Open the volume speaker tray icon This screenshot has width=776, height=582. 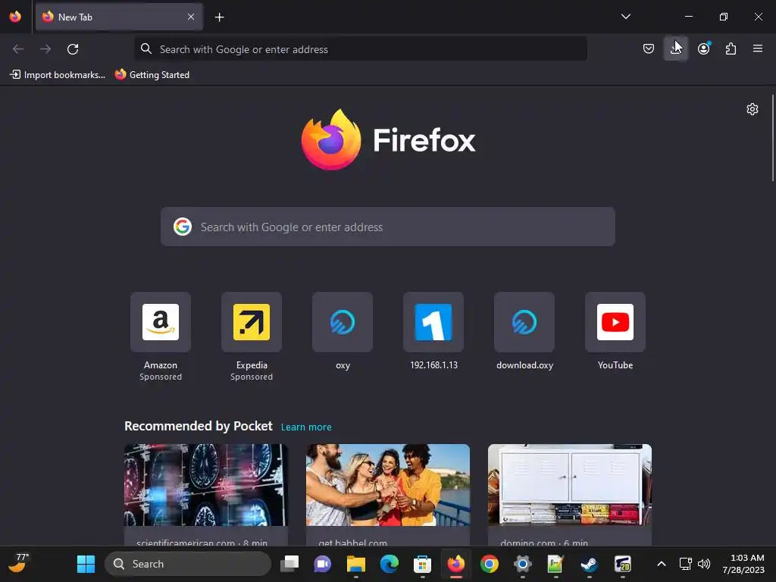(x=704, y=564)
